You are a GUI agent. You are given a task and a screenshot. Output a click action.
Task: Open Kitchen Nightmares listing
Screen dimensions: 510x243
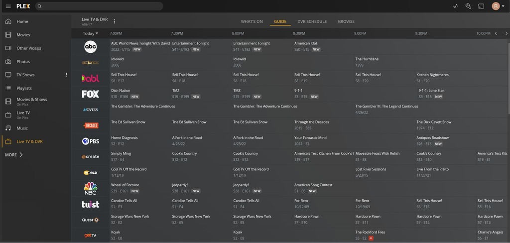(461, 78)
